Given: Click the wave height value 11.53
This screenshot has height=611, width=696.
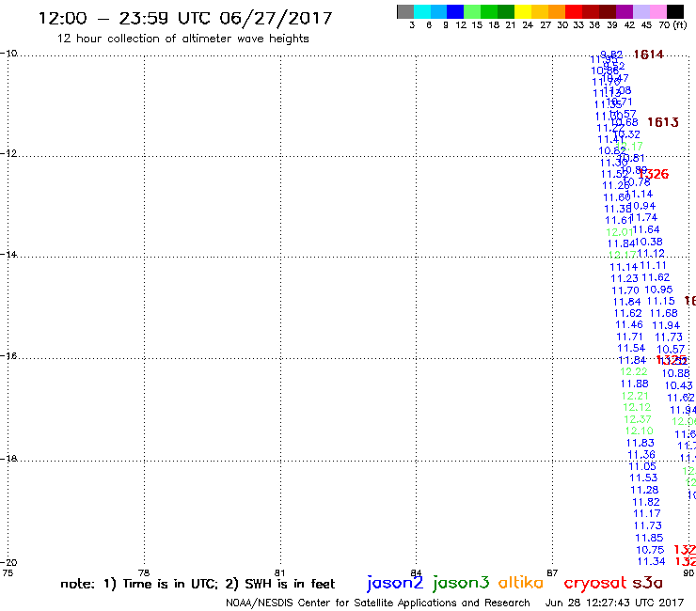Looking at the screenshot, I should click(x=643, y=478).
